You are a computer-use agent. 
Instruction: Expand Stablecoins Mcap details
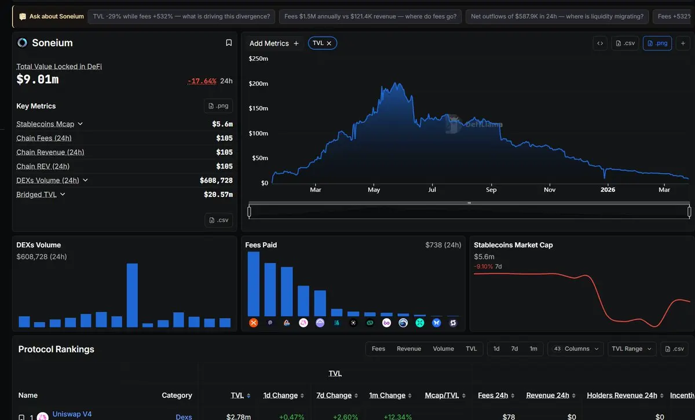80,124
